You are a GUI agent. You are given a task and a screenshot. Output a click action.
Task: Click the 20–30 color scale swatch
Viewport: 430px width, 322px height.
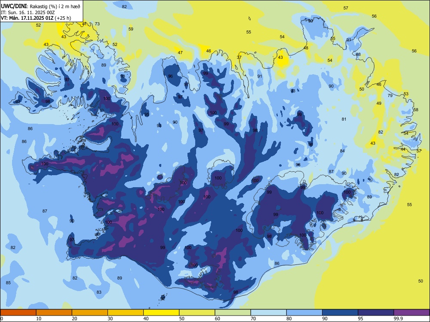[x=90, y=313]
